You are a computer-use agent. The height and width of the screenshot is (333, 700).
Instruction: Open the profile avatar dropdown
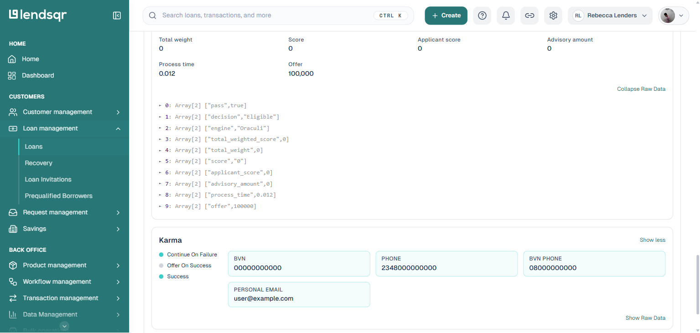click(x=674, y=16)
